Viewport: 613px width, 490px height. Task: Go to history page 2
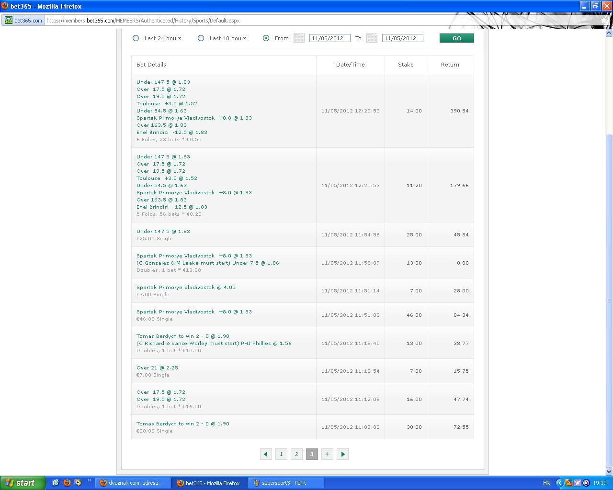[x=296, y=454]
